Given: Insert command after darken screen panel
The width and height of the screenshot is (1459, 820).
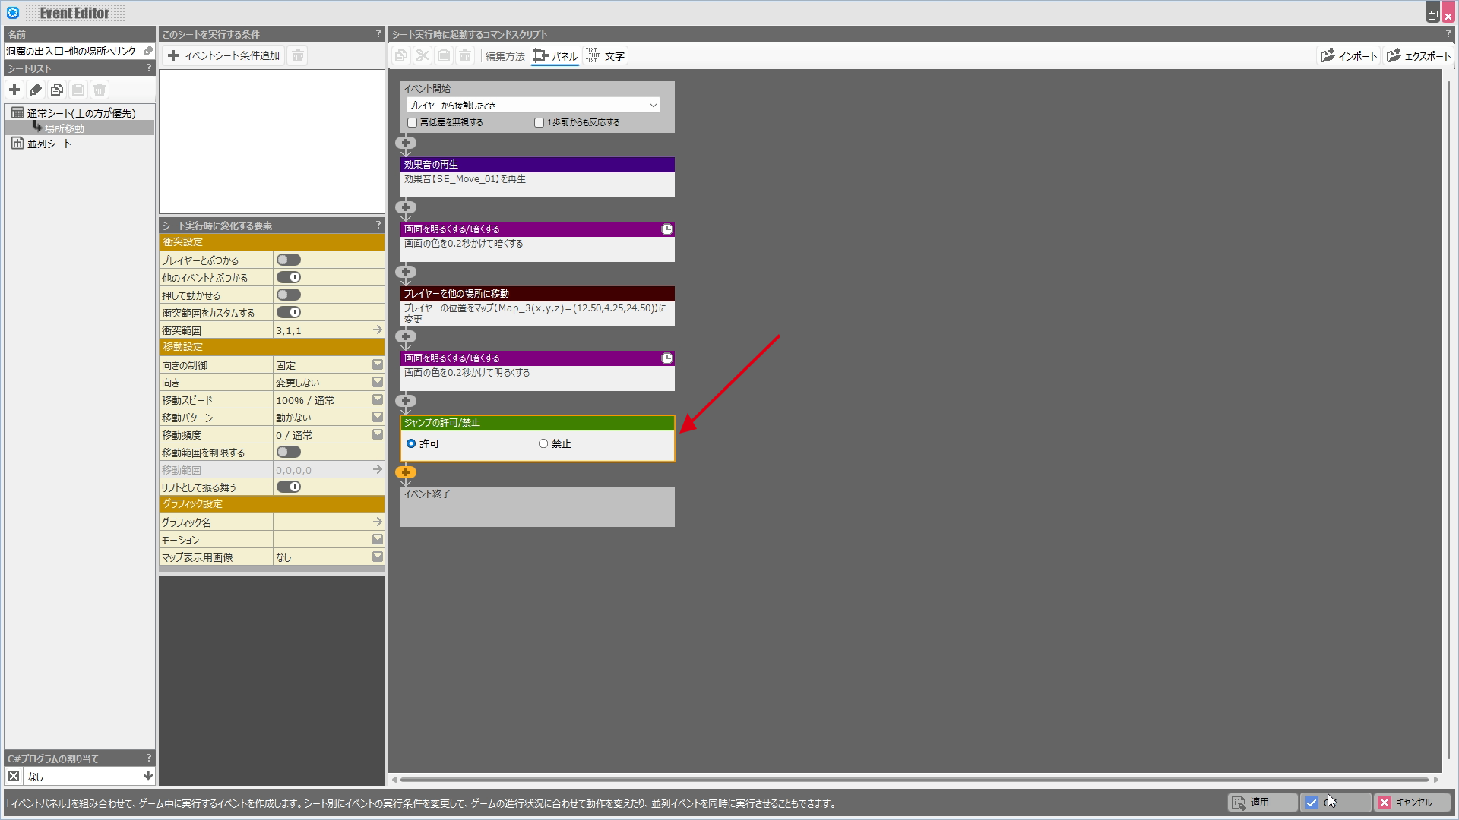Looking at the screenshot, I should pos(406,272).
